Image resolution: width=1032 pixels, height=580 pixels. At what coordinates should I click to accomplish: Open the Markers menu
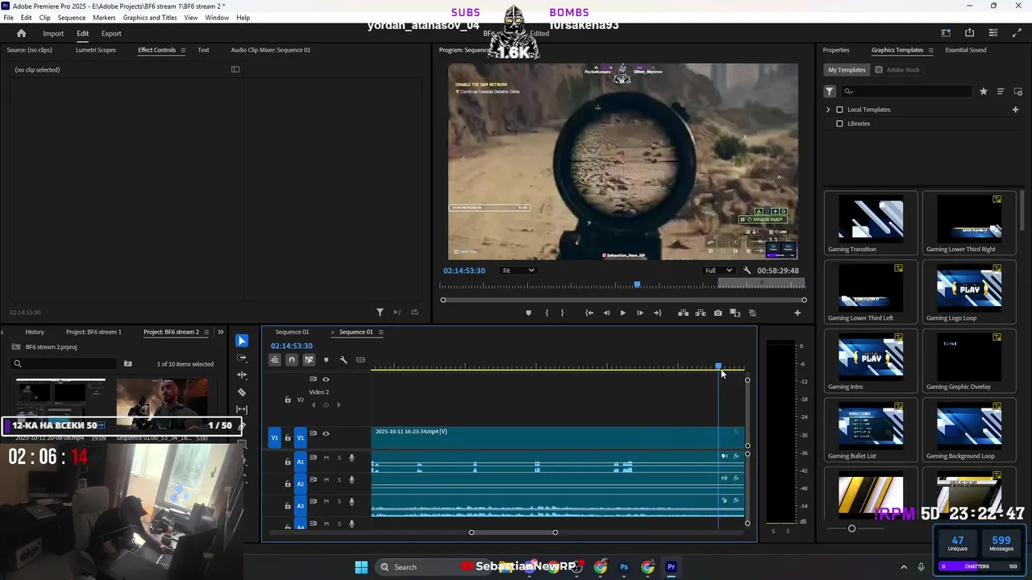click(x=104, y=18)
